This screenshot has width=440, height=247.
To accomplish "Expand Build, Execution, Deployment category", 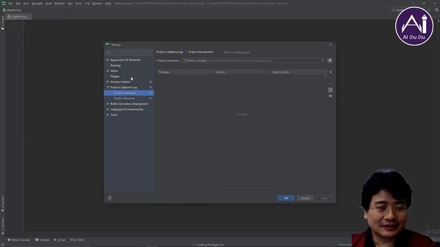I will pyautogui.click(x=108, y=104).
